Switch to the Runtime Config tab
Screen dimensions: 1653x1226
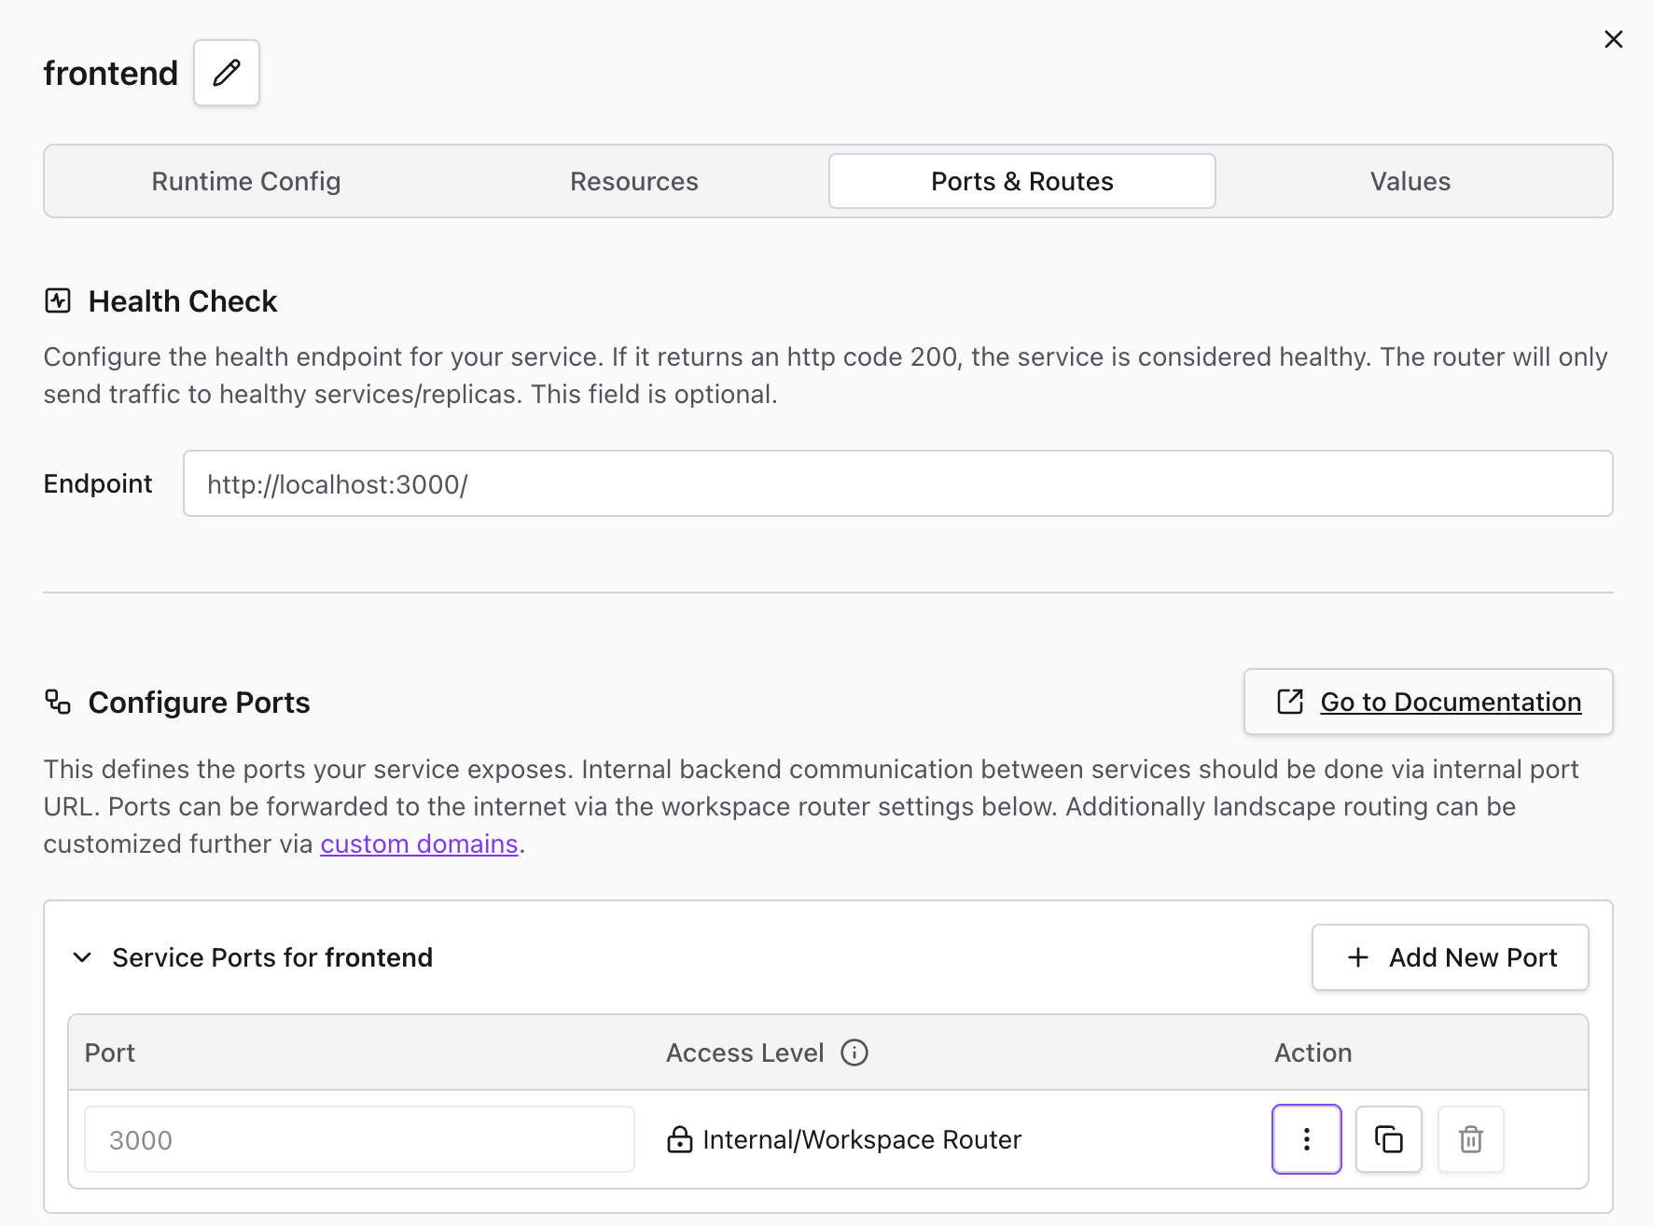246,181
